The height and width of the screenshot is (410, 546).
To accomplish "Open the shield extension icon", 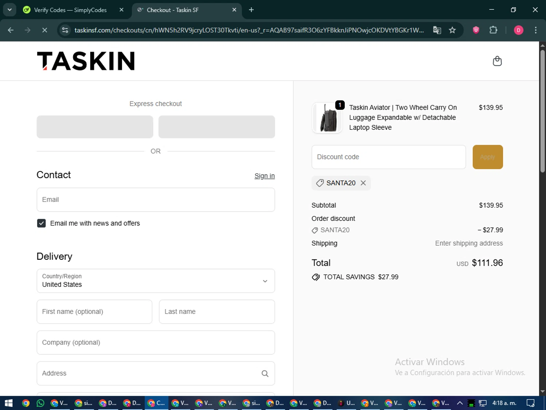I will 476,30.
